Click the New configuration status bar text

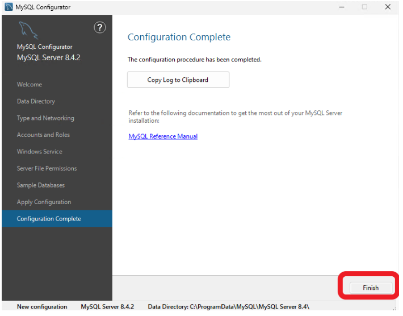42,307
